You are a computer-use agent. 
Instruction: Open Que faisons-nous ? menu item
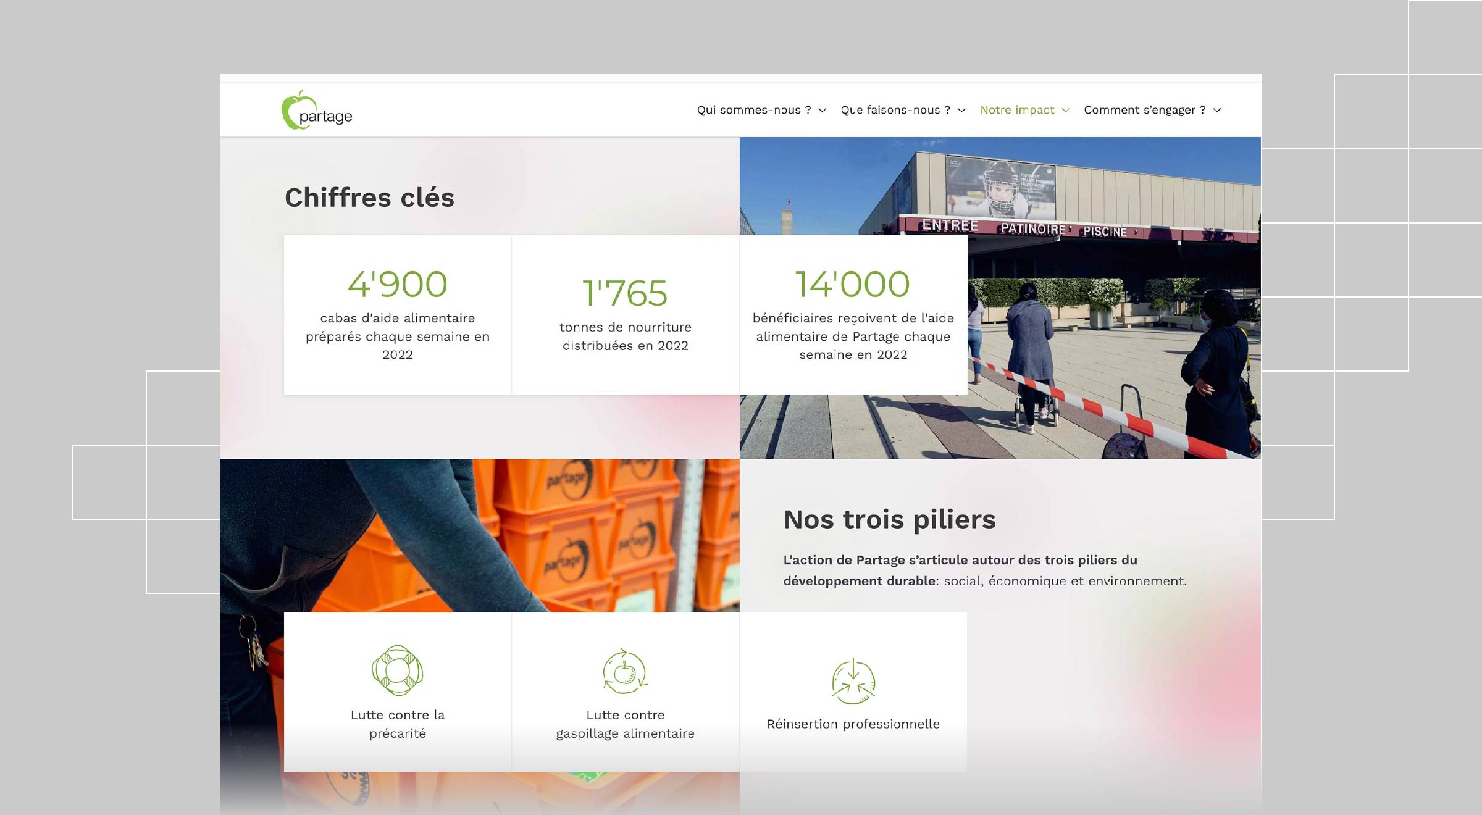[895, 110]
